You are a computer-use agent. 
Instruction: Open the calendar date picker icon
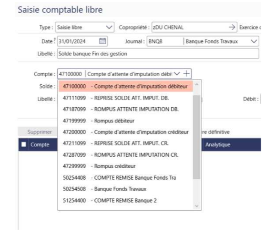tap(103, 41)
